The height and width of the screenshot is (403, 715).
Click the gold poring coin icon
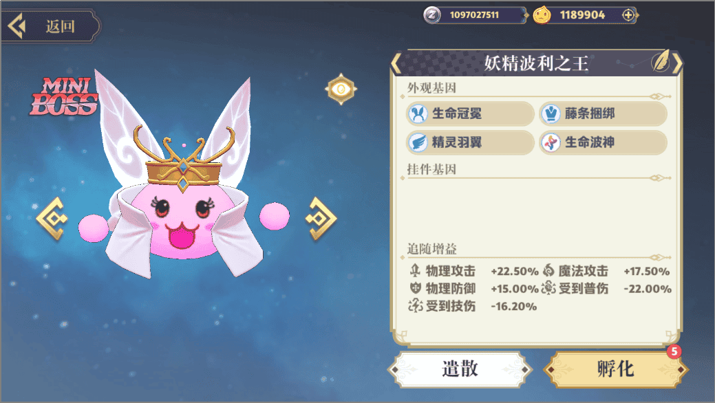(542, 15)
